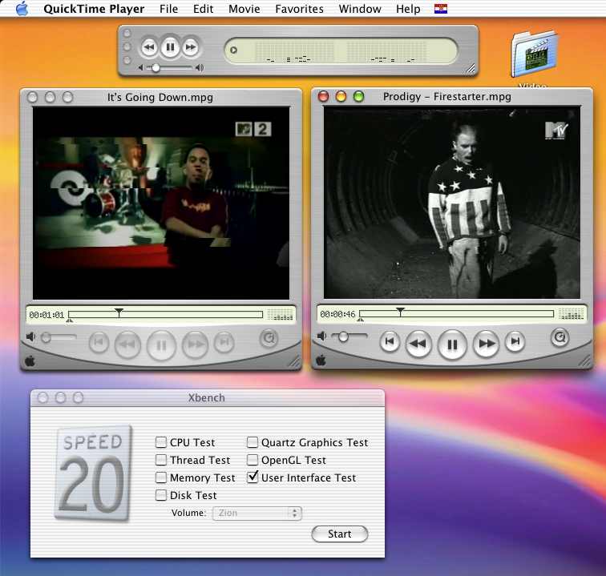Uncheck the User Interface Test checkbox
This screenshot has width=606, height=576.
[x=252, y=477]
